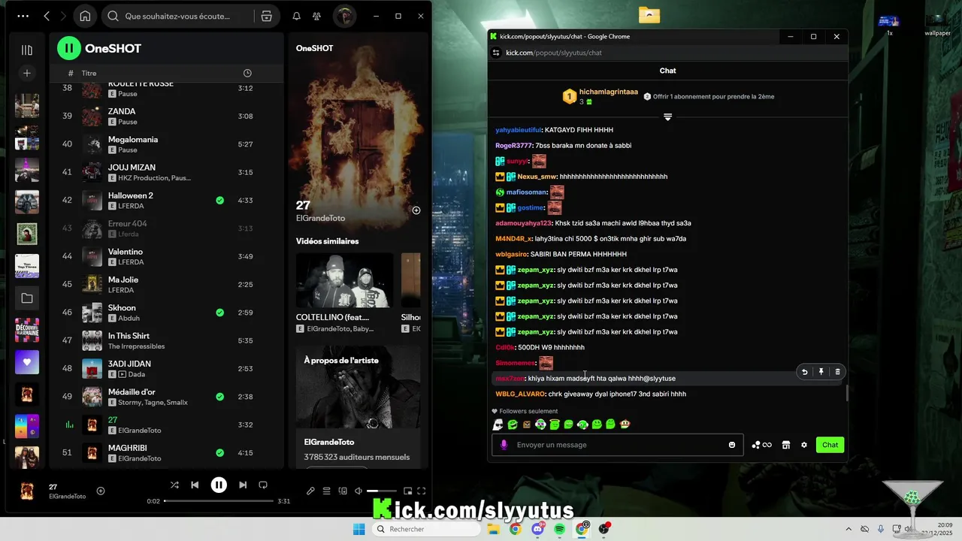
Task: Open Windows Start menu
Action: 359,529
